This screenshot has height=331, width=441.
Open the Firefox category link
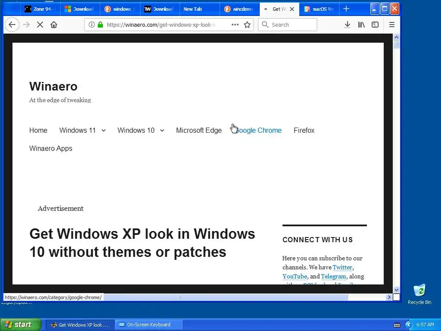click(x=304, y=130)
